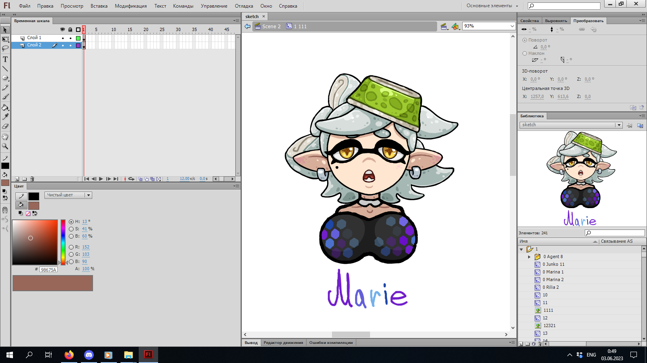Activate the Hand tool
This screenshot has height=363, width=647.
click(x=5, y=137)
